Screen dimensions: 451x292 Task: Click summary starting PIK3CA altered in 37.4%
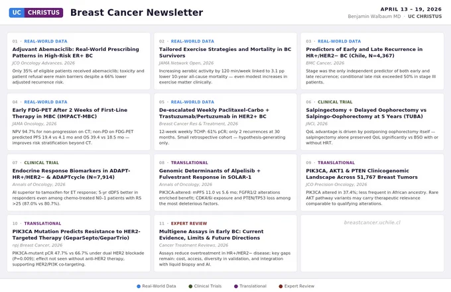pos(372,198)
